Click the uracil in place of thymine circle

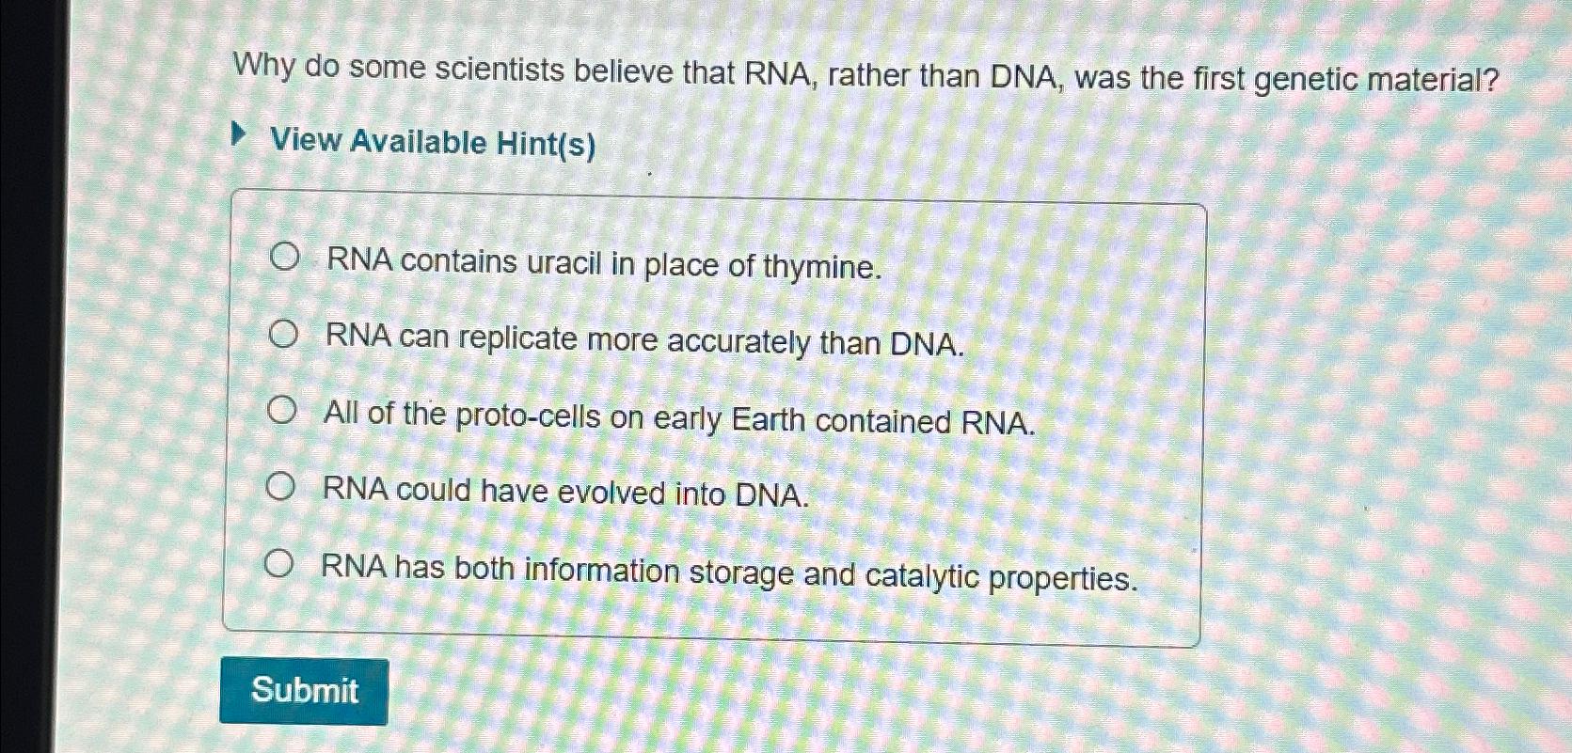click(x=285, y=257)
